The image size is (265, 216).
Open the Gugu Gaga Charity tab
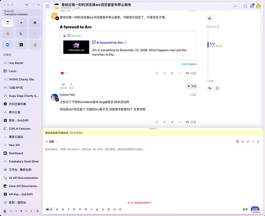21,96
